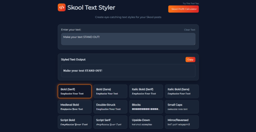Apply the Mirror/Reversed text style

coord(182,122)
